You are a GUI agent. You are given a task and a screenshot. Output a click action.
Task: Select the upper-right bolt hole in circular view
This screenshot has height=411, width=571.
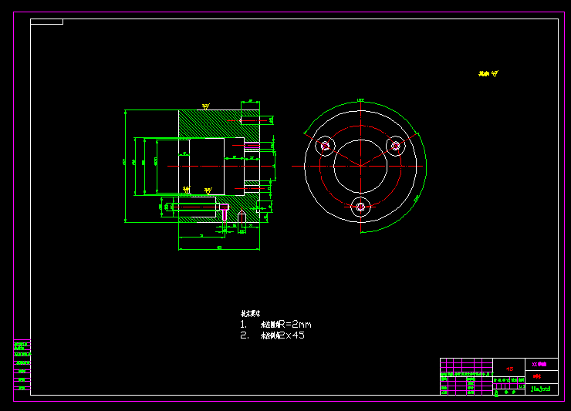(396, 146)
